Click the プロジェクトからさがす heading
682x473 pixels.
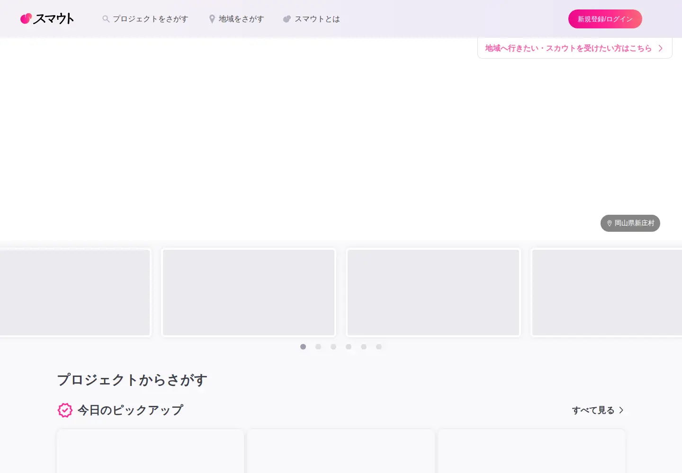coord(132,380)
